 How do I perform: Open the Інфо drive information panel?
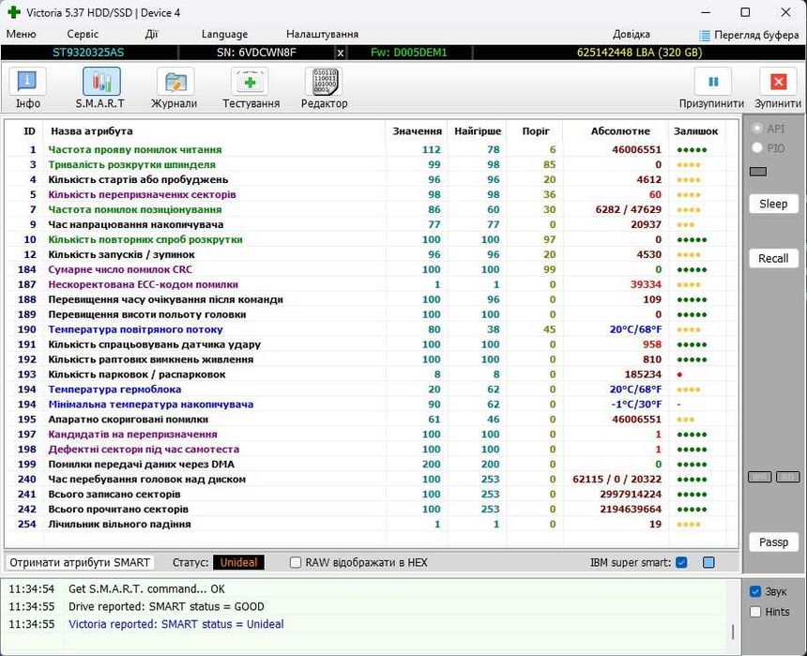pos(28,88)
